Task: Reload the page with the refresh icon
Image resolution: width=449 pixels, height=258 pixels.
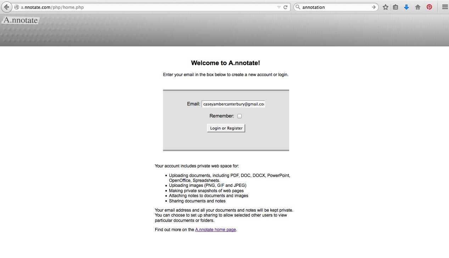Action: click(x=285, y=7)
